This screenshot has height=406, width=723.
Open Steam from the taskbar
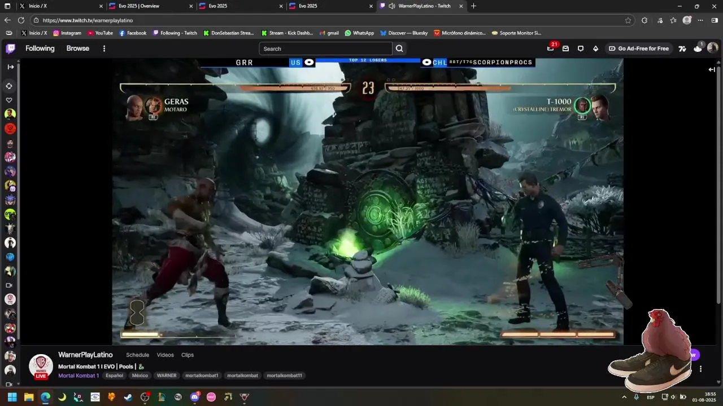click(x=128, y=397)
